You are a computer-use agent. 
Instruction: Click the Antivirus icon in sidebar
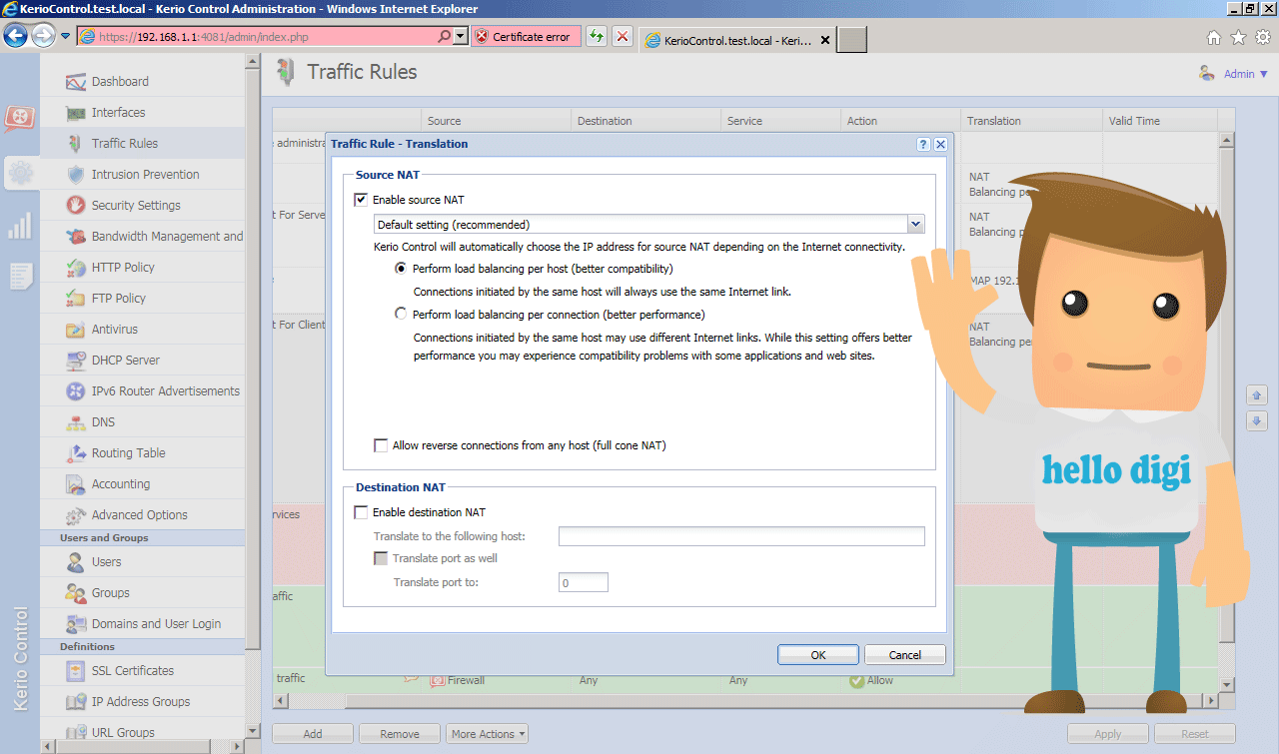point(76,330)
